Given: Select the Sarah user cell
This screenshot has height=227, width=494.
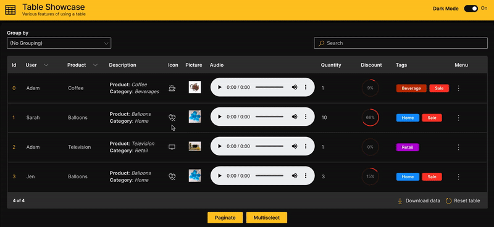Looking at the screenshot, I should pyautogui.click(x=33, y=118).
